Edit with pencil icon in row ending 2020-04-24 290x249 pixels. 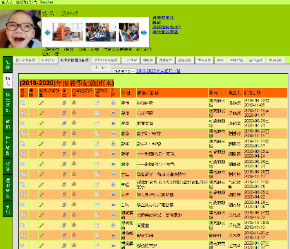point(41,154)
